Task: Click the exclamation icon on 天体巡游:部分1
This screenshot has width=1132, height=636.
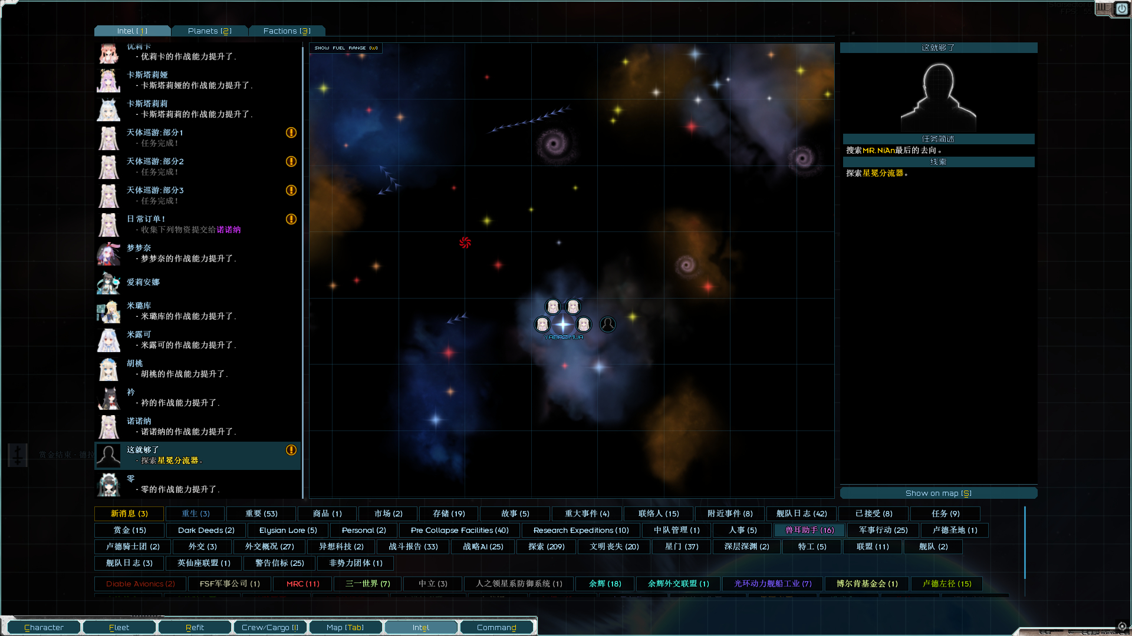Action: tap(291, 132)
